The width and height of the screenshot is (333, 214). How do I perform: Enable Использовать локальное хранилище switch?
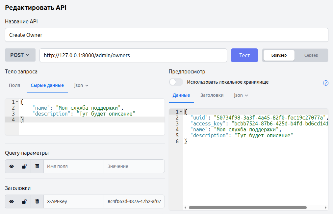(x=176, y=82)
